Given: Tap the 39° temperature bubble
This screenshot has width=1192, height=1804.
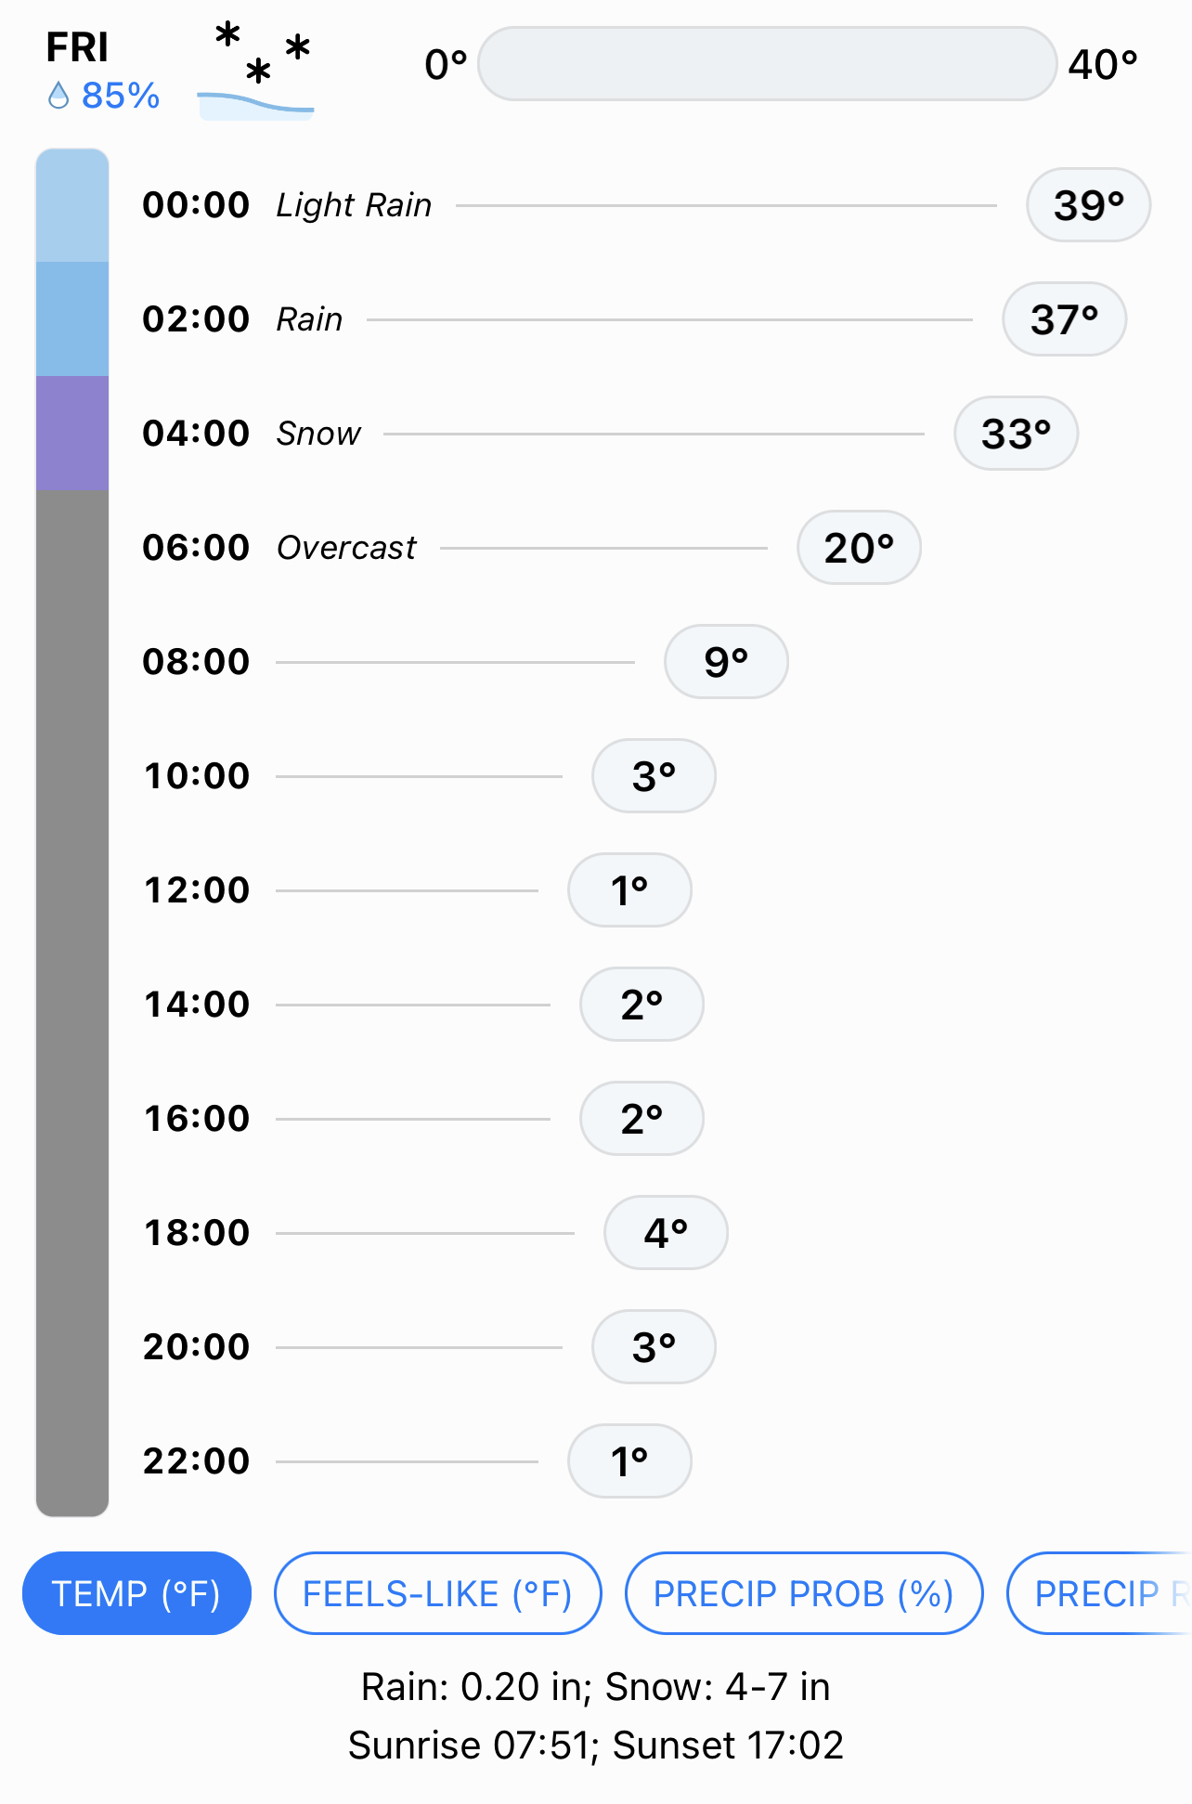Looking at the screenshot, I should point(1088,205).
